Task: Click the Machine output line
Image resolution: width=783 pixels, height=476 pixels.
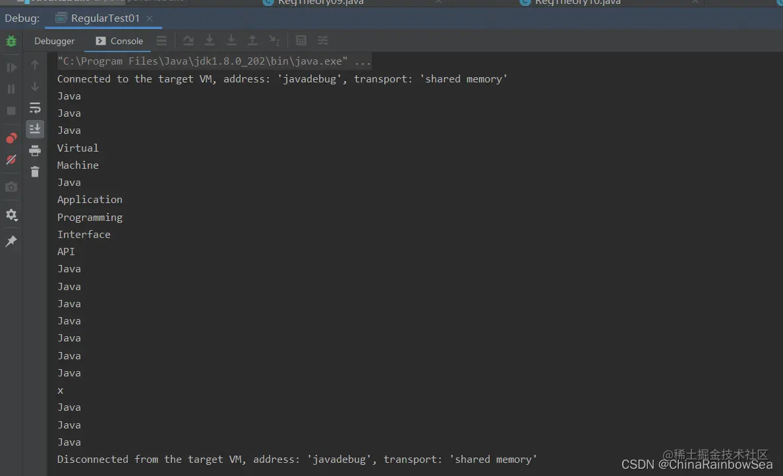Action: click(78, 165)
